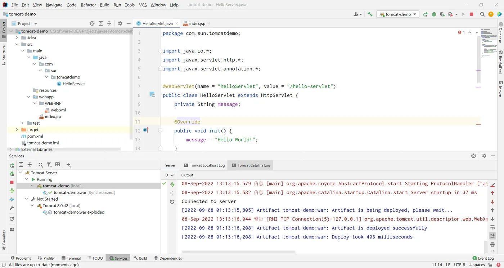Open Profiler tool window button

[x=46, y=258]
